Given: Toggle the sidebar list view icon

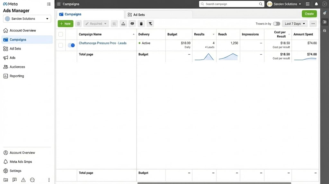Looking at the screenshot, I should click(x=49, y=4).
